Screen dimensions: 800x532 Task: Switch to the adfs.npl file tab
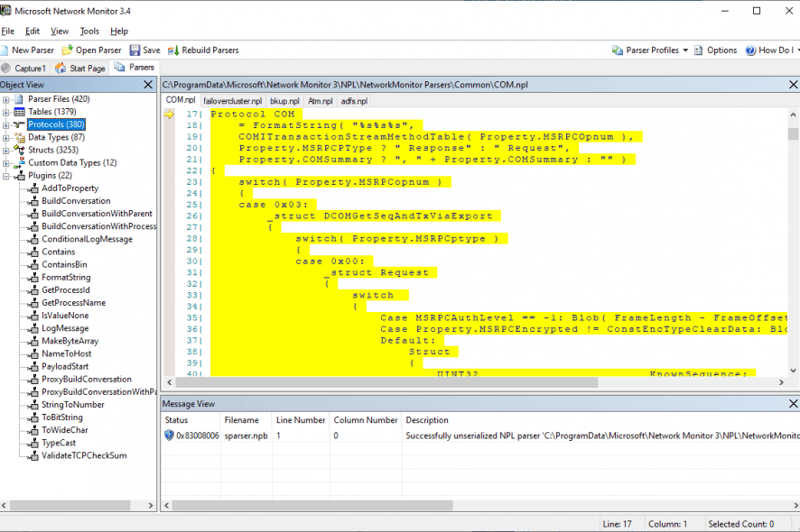pyautogui.click(x=354, y=101)
